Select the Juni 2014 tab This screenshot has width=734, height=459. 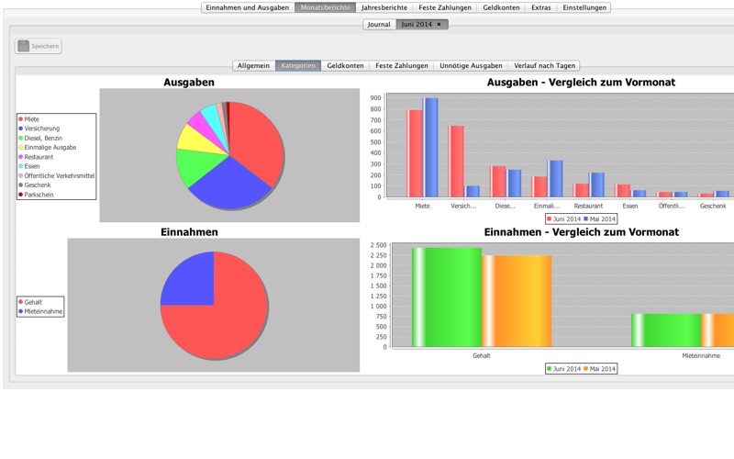click(417, 25)
